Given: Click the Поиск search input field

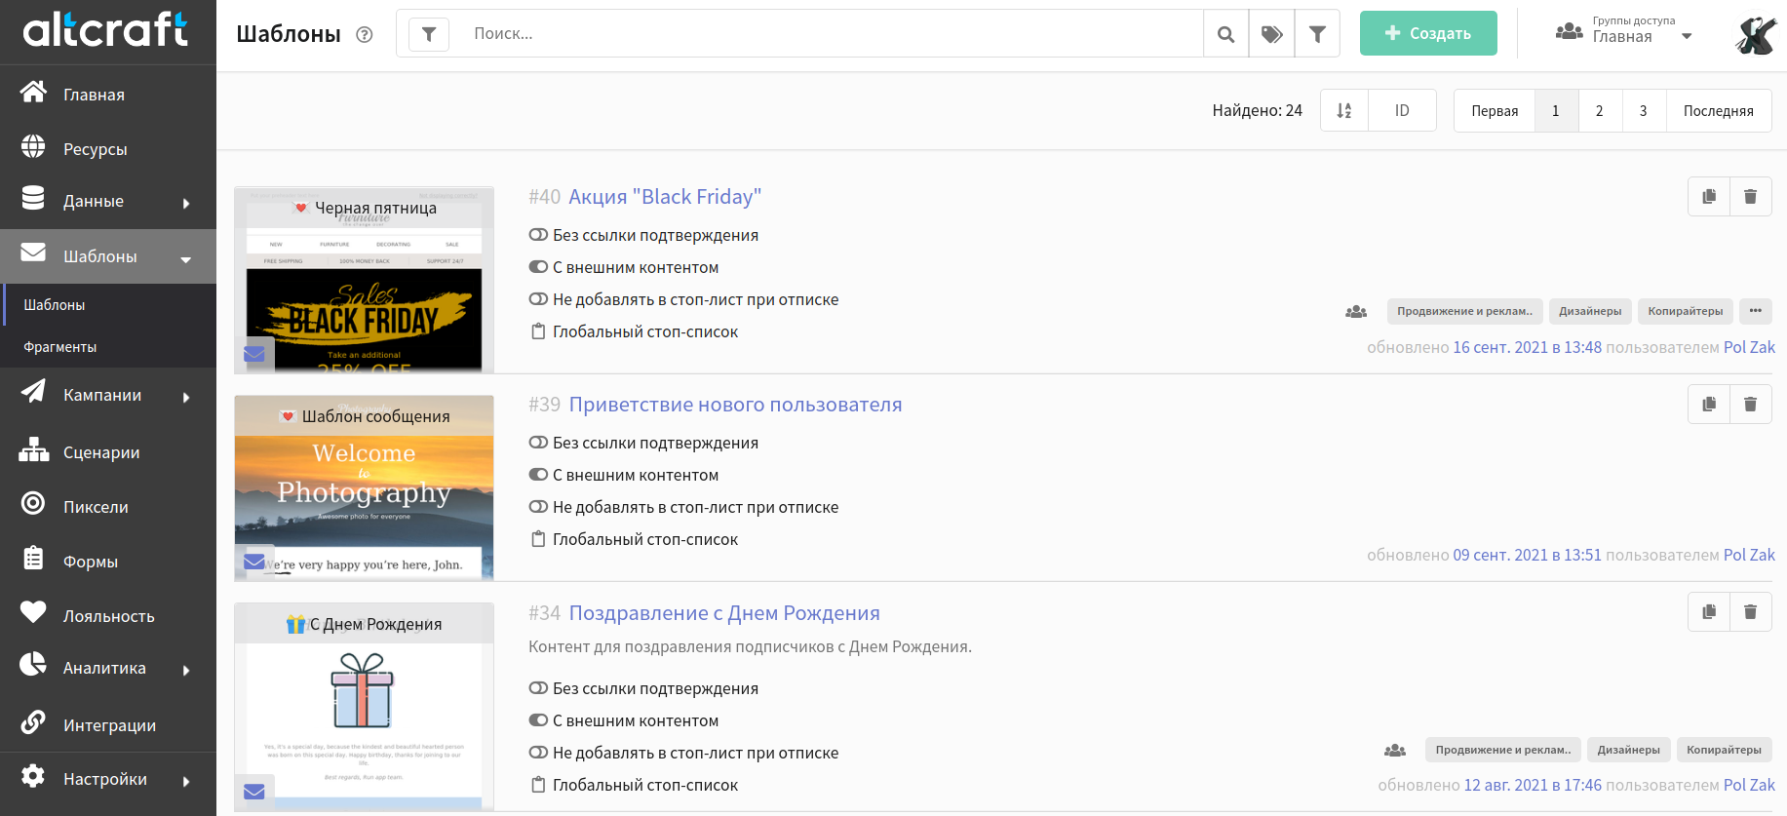Looking at the screenshot, I should click(x=829, y=34).
